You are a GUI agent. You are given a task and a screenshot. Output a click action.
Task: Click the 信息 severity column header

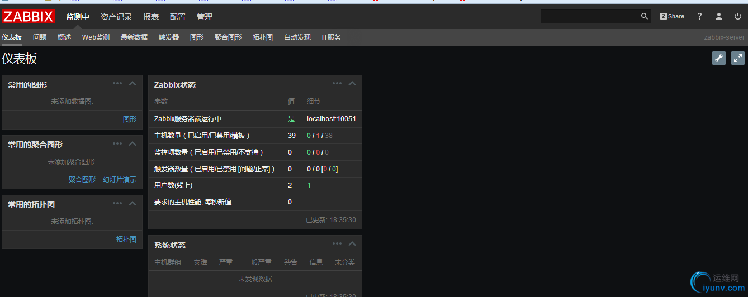[316, 262]
